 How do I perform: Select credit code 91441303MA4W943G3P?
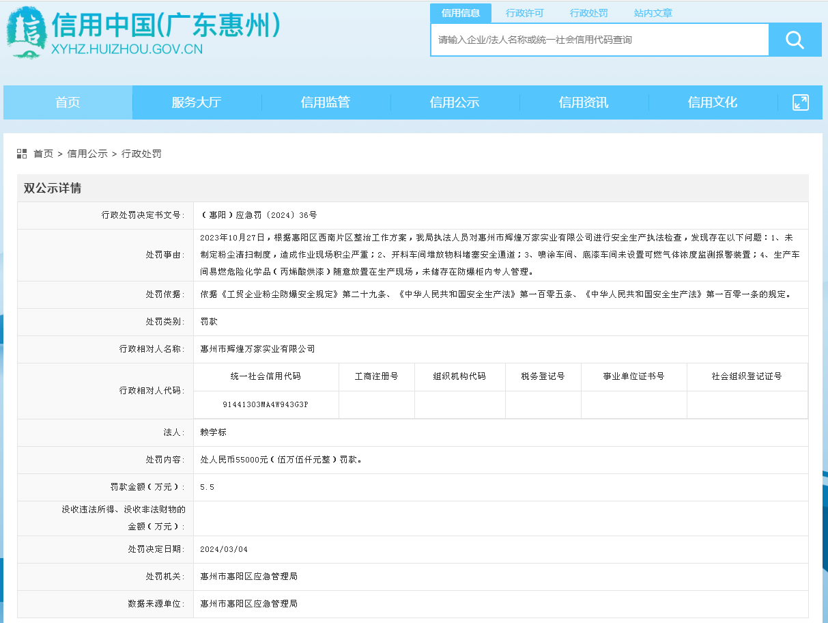pyautogui.click(x=266, y=404)
